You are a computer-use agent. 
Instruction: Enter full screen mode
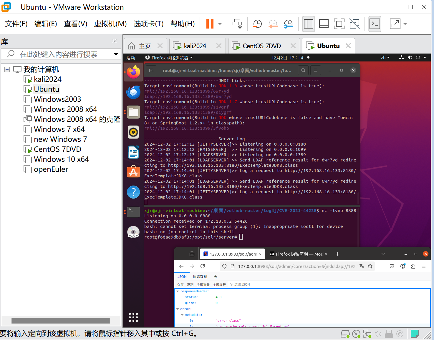pyautogui.click(x=339, y=24)
